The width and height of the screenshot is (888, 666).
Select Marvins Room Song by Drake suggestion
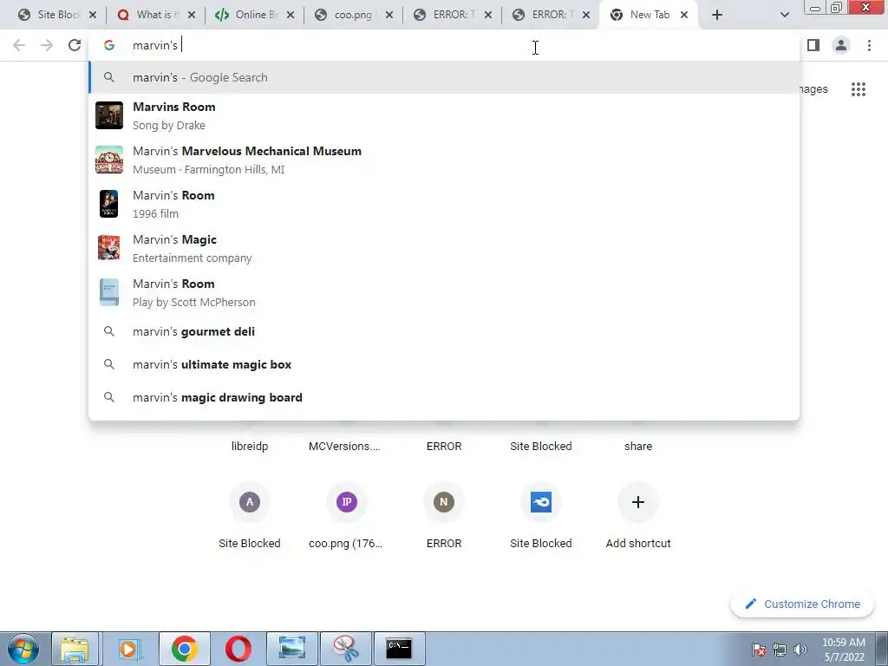tap(444, 115)
